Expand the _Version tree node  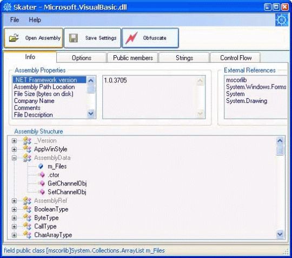14,140
